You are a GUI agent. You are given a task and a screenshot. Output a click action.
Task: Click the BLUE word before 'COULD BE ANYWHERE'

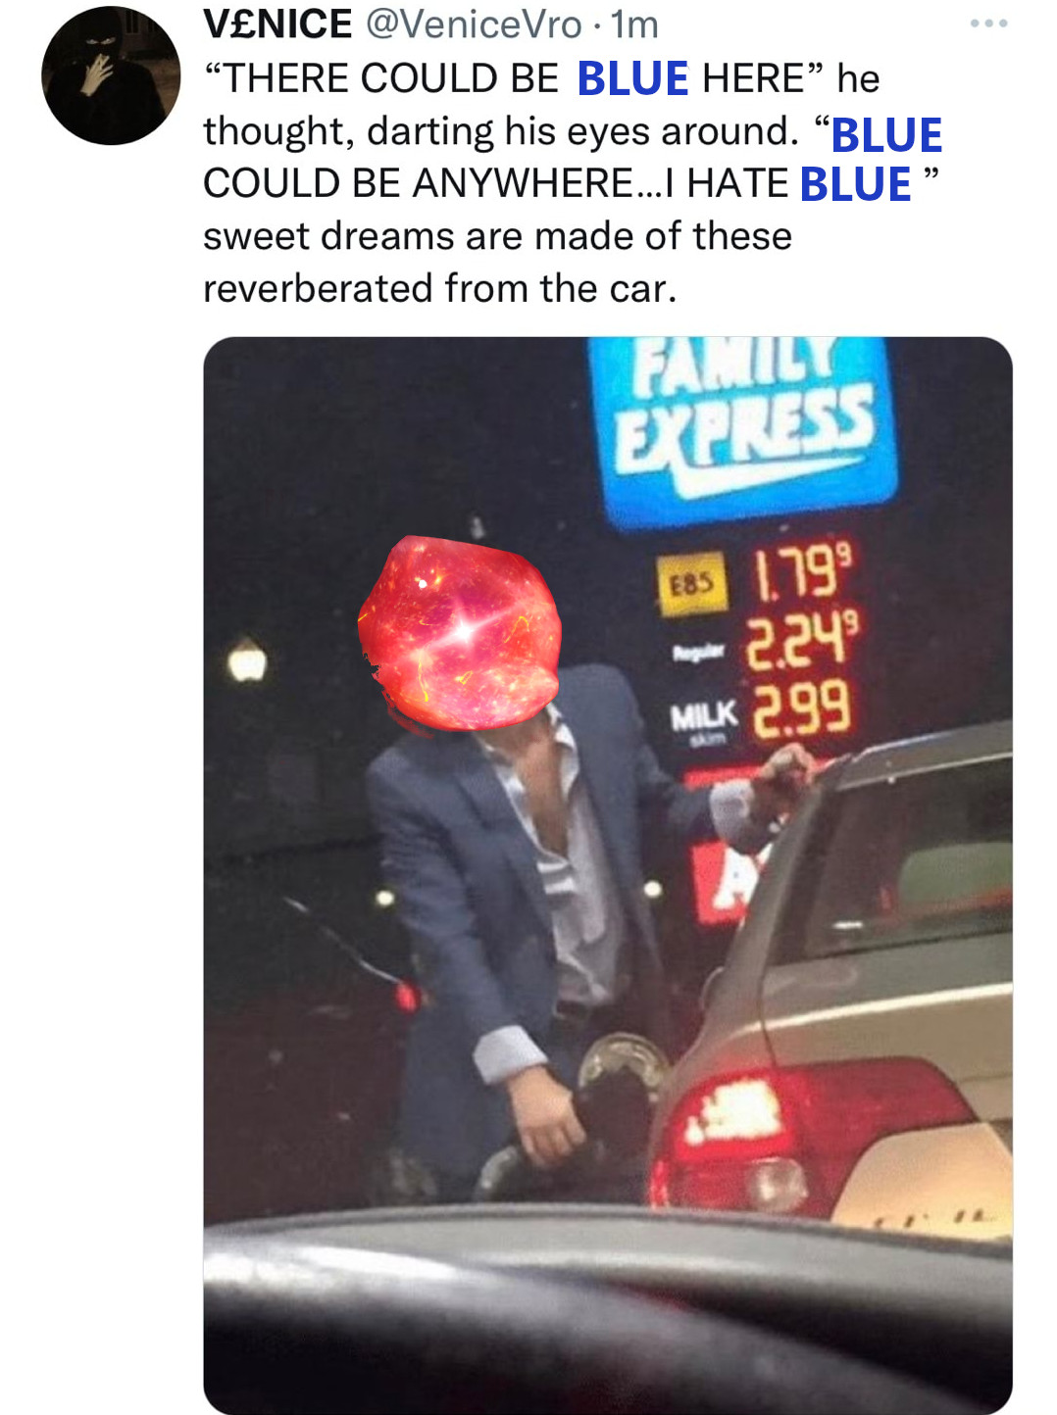[x=886, y=135]
